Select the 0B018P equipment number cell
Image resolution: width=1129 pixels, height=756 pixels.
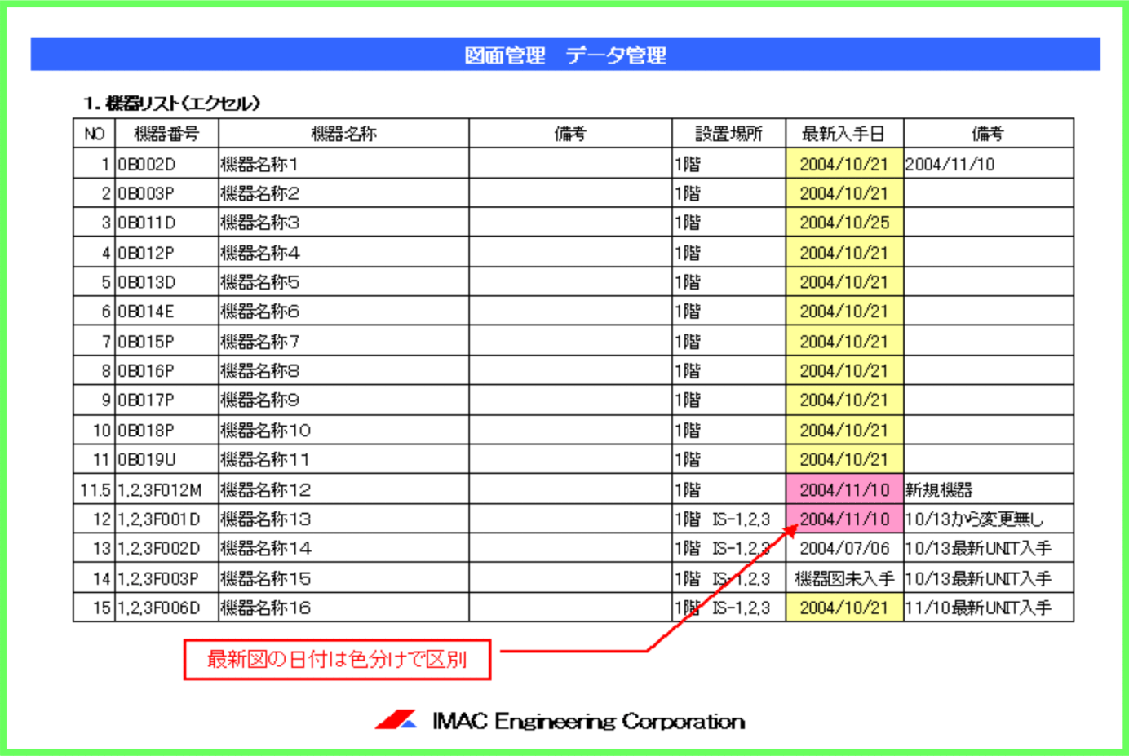coord(166,430)
